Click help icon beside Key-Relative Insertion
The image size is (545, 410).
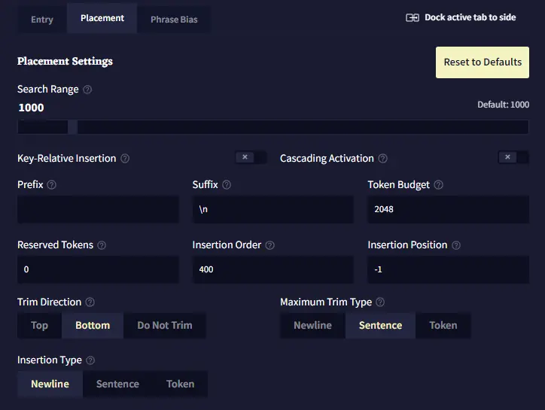(125, 159)
